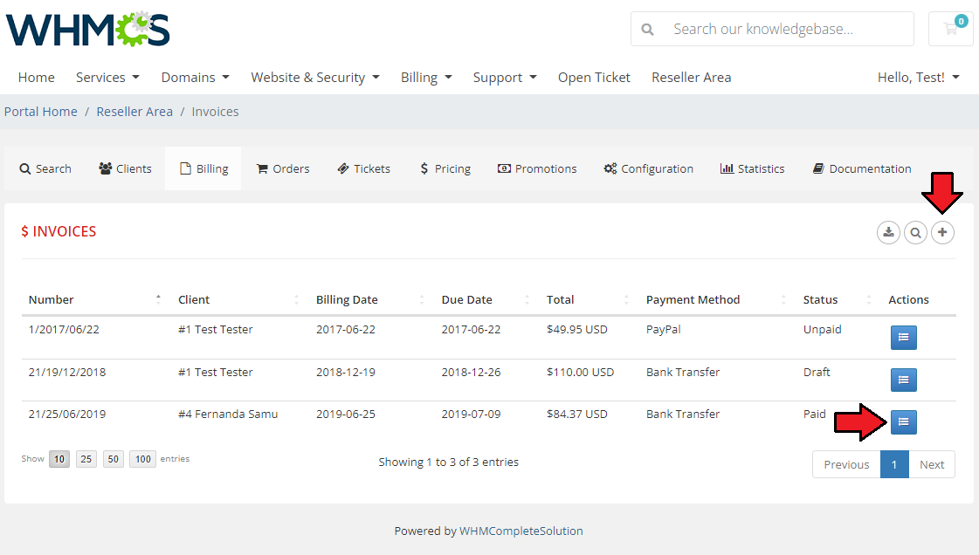This screenshot has width=979, height=555.
Task: Click the PayPal payment method cell
Action: pyautogui.click(x=663, y=329)
